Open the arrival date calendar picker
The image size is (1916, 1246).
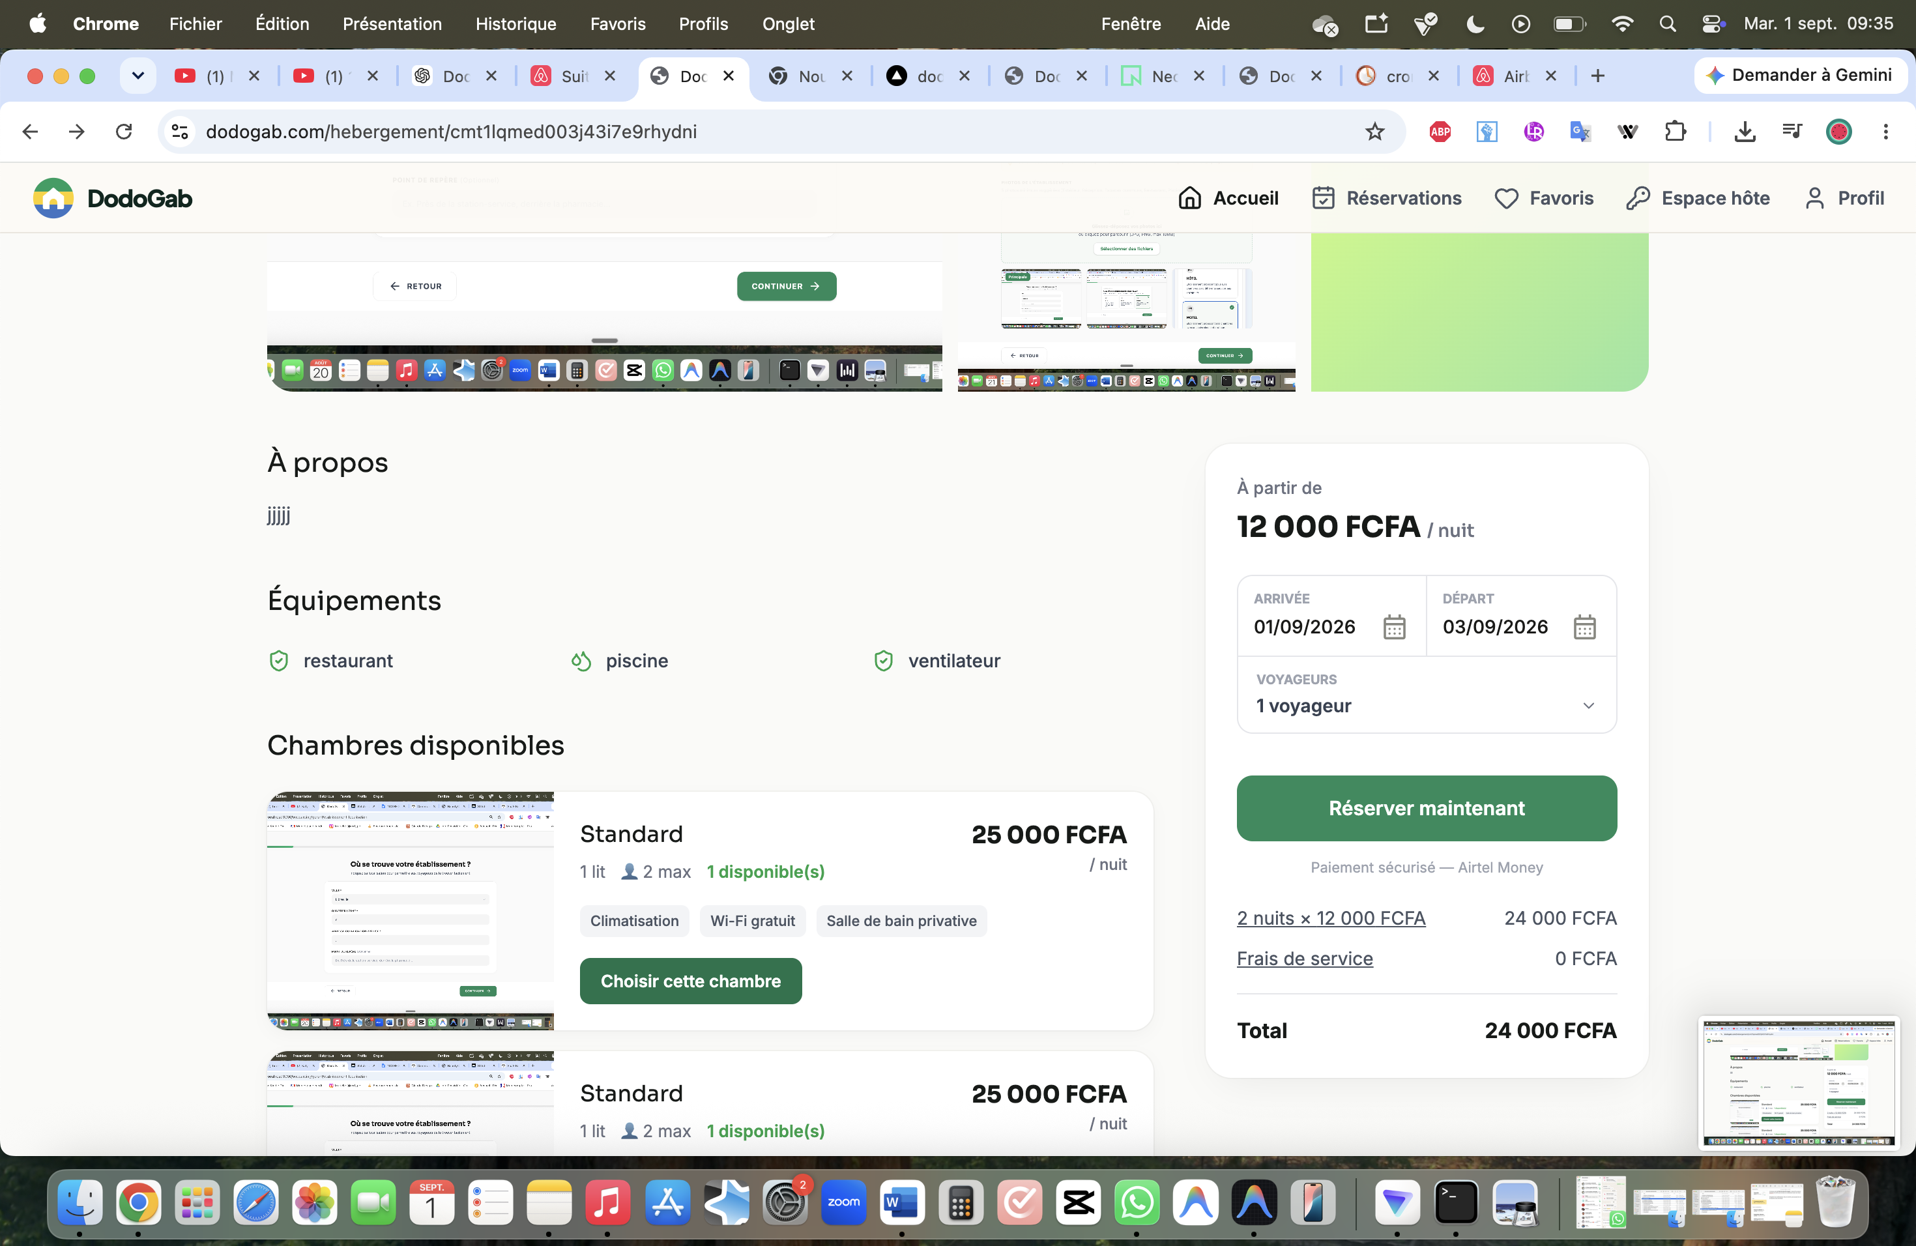(1395, 627)
